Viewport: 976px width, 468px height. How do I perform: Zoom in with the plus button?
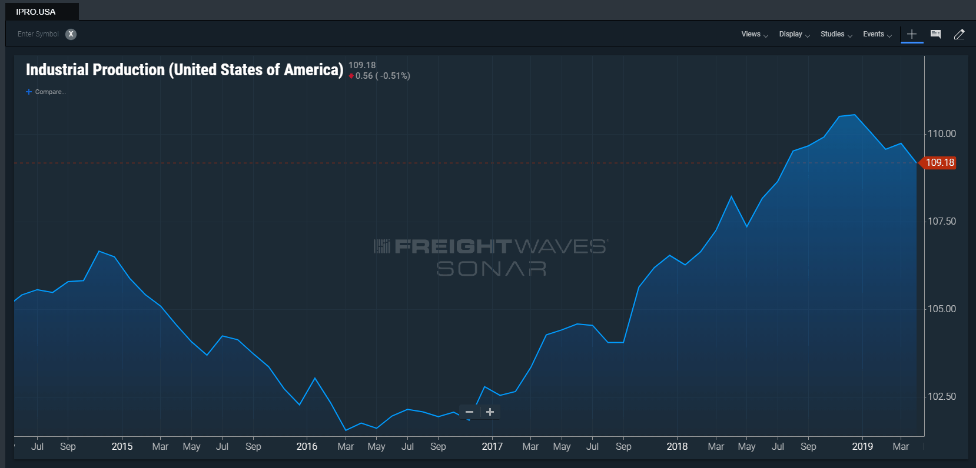pyautogui.click(x=490, y=412)
